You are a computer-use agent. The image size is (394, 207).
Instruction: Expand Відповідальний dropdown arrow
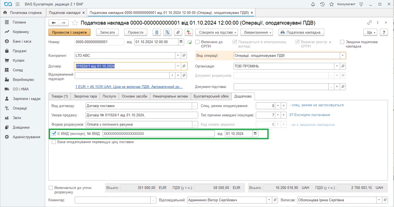269,200
